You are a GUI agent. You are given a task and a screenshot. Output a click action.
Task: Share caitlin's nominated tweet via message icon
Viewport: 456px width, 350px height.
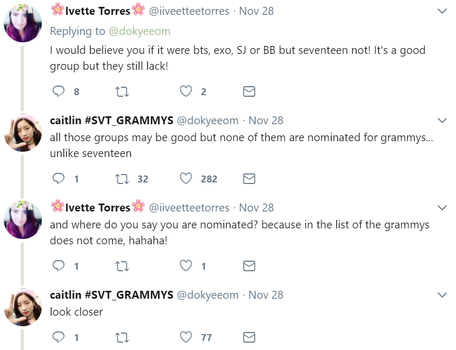[x=249, y=179]
